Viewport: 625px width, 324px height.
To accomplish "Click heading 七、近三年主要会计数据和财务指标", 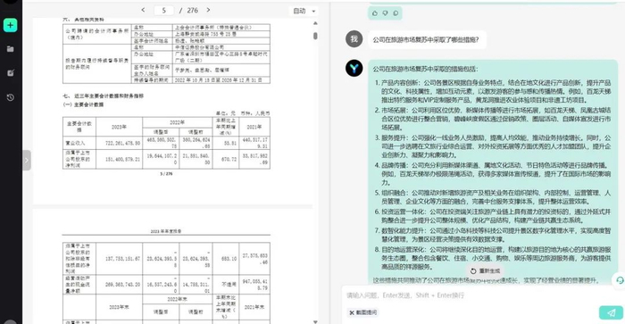I will pos(103,96).
